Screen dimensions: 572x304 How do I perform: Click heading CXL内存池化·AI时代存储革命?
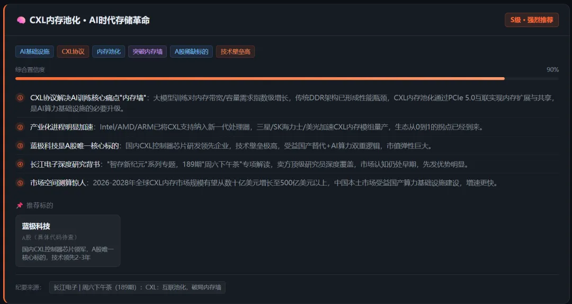coord(90,20)
